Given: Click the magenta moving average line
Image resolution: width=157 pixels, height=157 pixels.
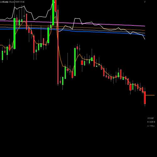Looking at the screenshot, I should point(73,23).
